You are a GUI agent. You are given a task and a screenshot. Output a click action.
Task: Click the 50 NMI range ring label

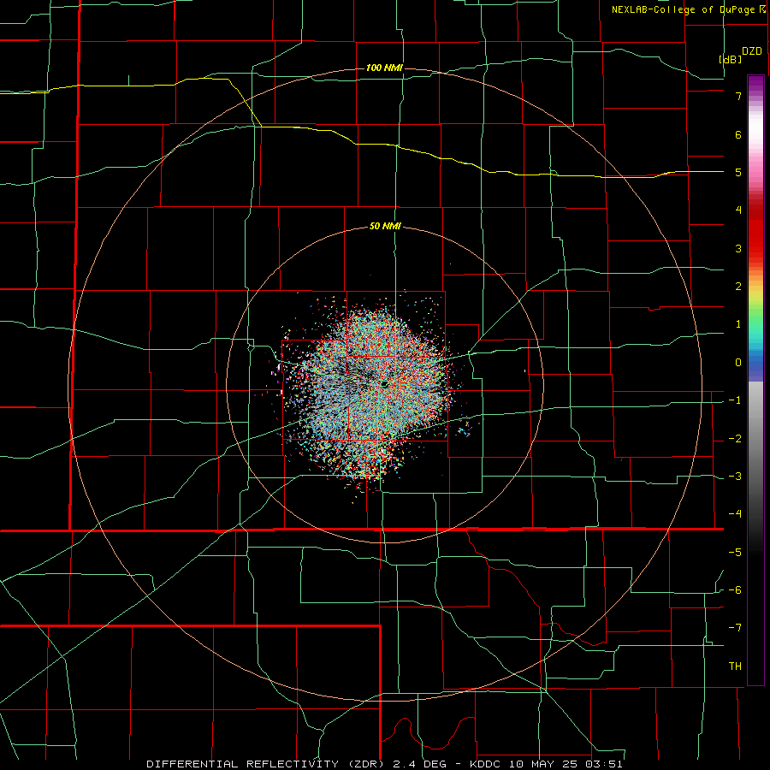click(x=385, y=227)
